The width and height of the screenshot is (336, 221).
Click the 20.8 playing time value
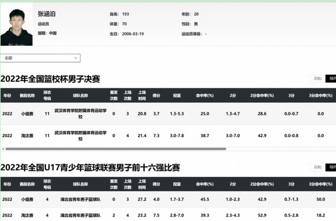coord(142,114)
